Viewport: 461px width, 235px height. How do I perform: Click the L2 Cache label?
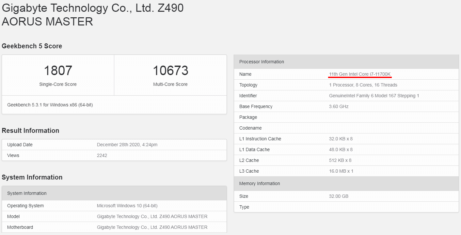click(x=249, y=160)
